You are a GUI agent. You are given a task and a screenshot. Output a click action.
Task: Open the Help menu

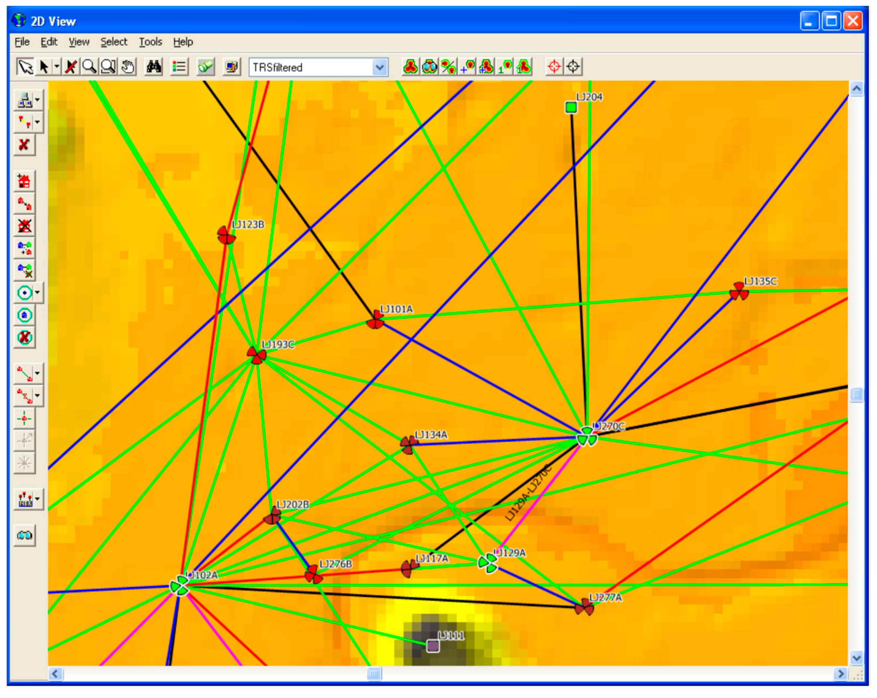point(183,42)
